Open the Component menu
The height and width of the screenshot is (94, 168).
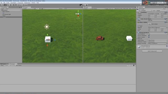(x=20, y=3)
